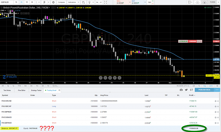Open the candlestick chart style button

click(44, 2)
